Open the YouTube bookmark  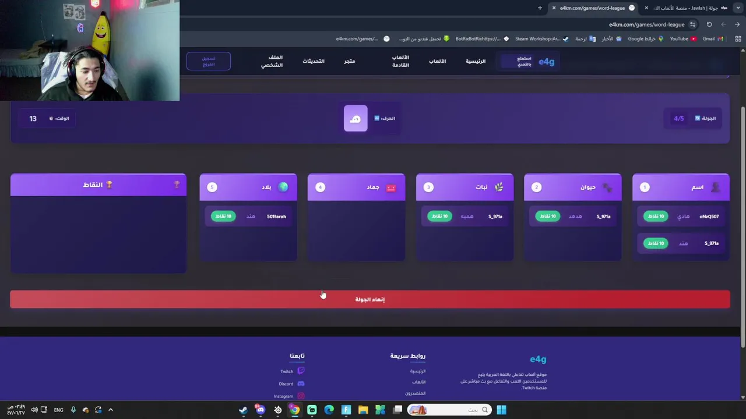(x=682, y=39)
